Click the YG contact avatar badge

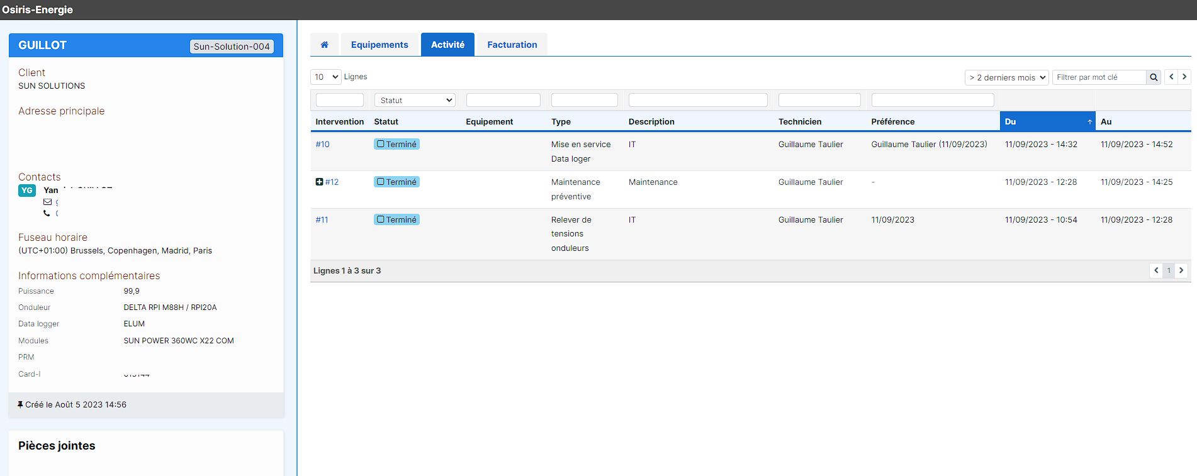pyautogui.click(x=27, y=191)
